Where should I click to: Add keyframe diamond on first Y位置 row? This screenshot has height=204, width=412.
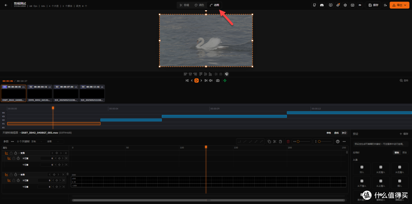pos(59,165)
